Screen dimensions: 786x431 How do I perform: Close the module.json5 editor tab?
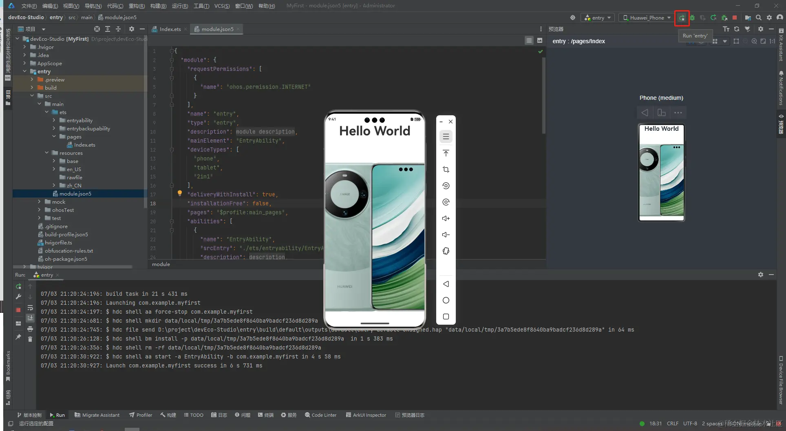[238, 29]
